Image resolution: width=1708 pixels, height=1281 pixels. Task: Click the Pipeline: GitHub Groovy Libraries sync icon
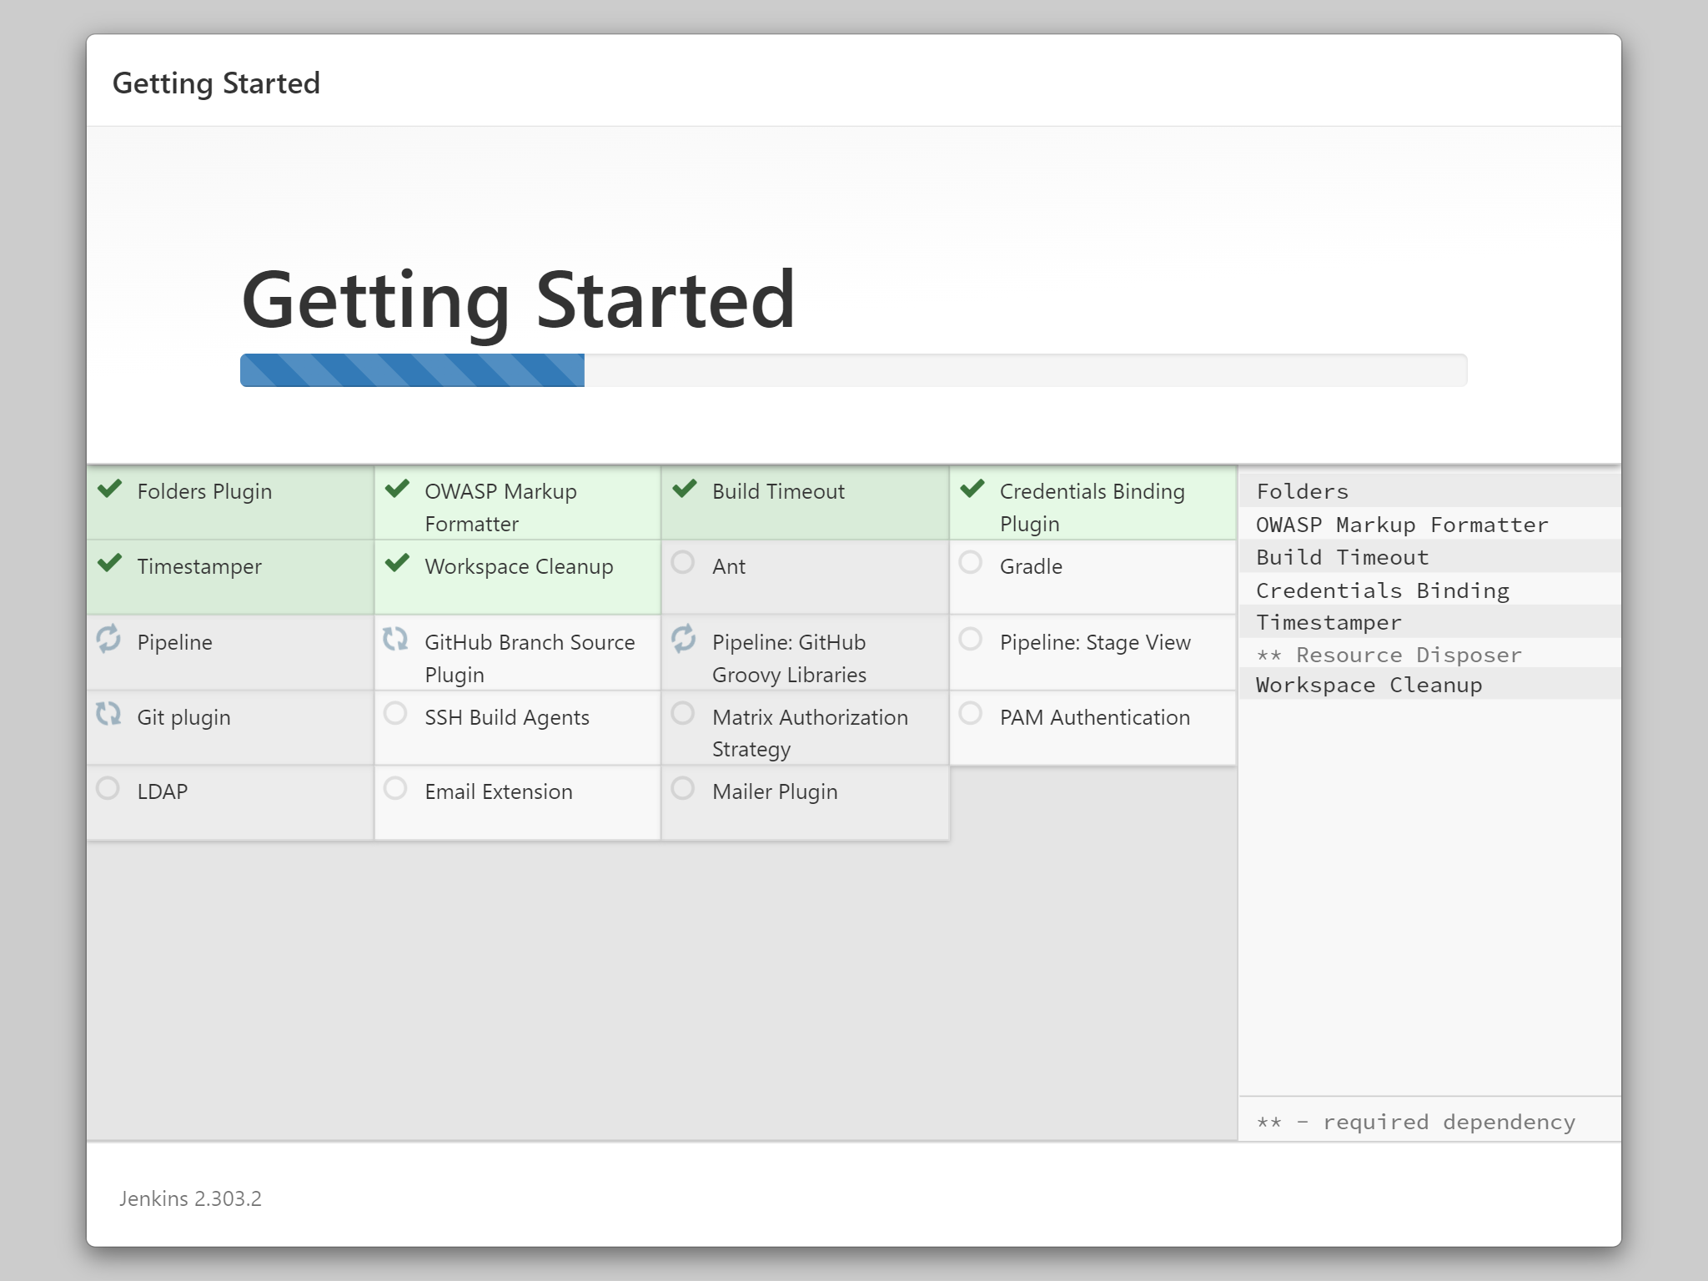684,639
